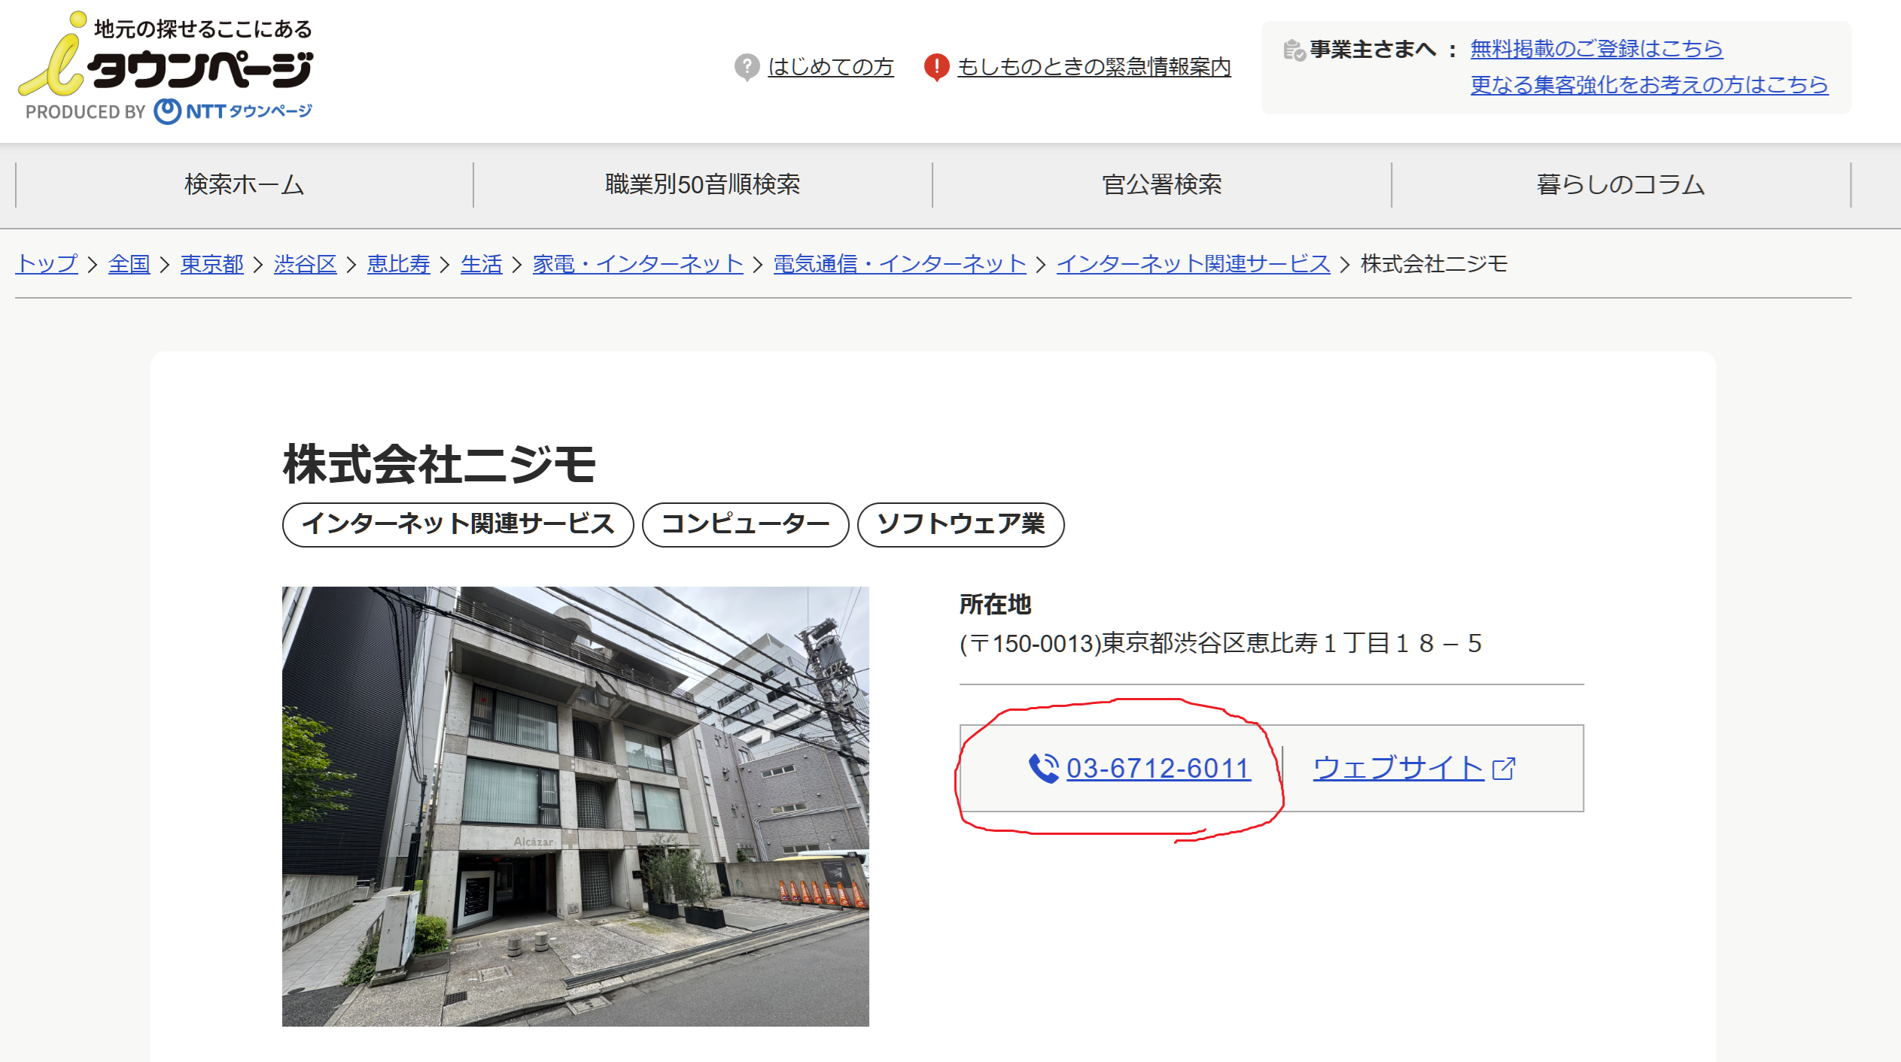
Task: Click 無料掲載のご登録はこちら link
Action: [x=1595, y=49]
